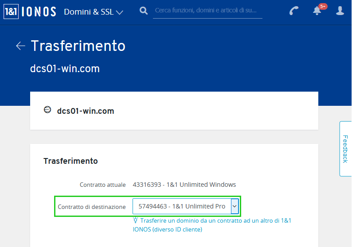Click the Trasferimento page title

(x=78, y=46)
